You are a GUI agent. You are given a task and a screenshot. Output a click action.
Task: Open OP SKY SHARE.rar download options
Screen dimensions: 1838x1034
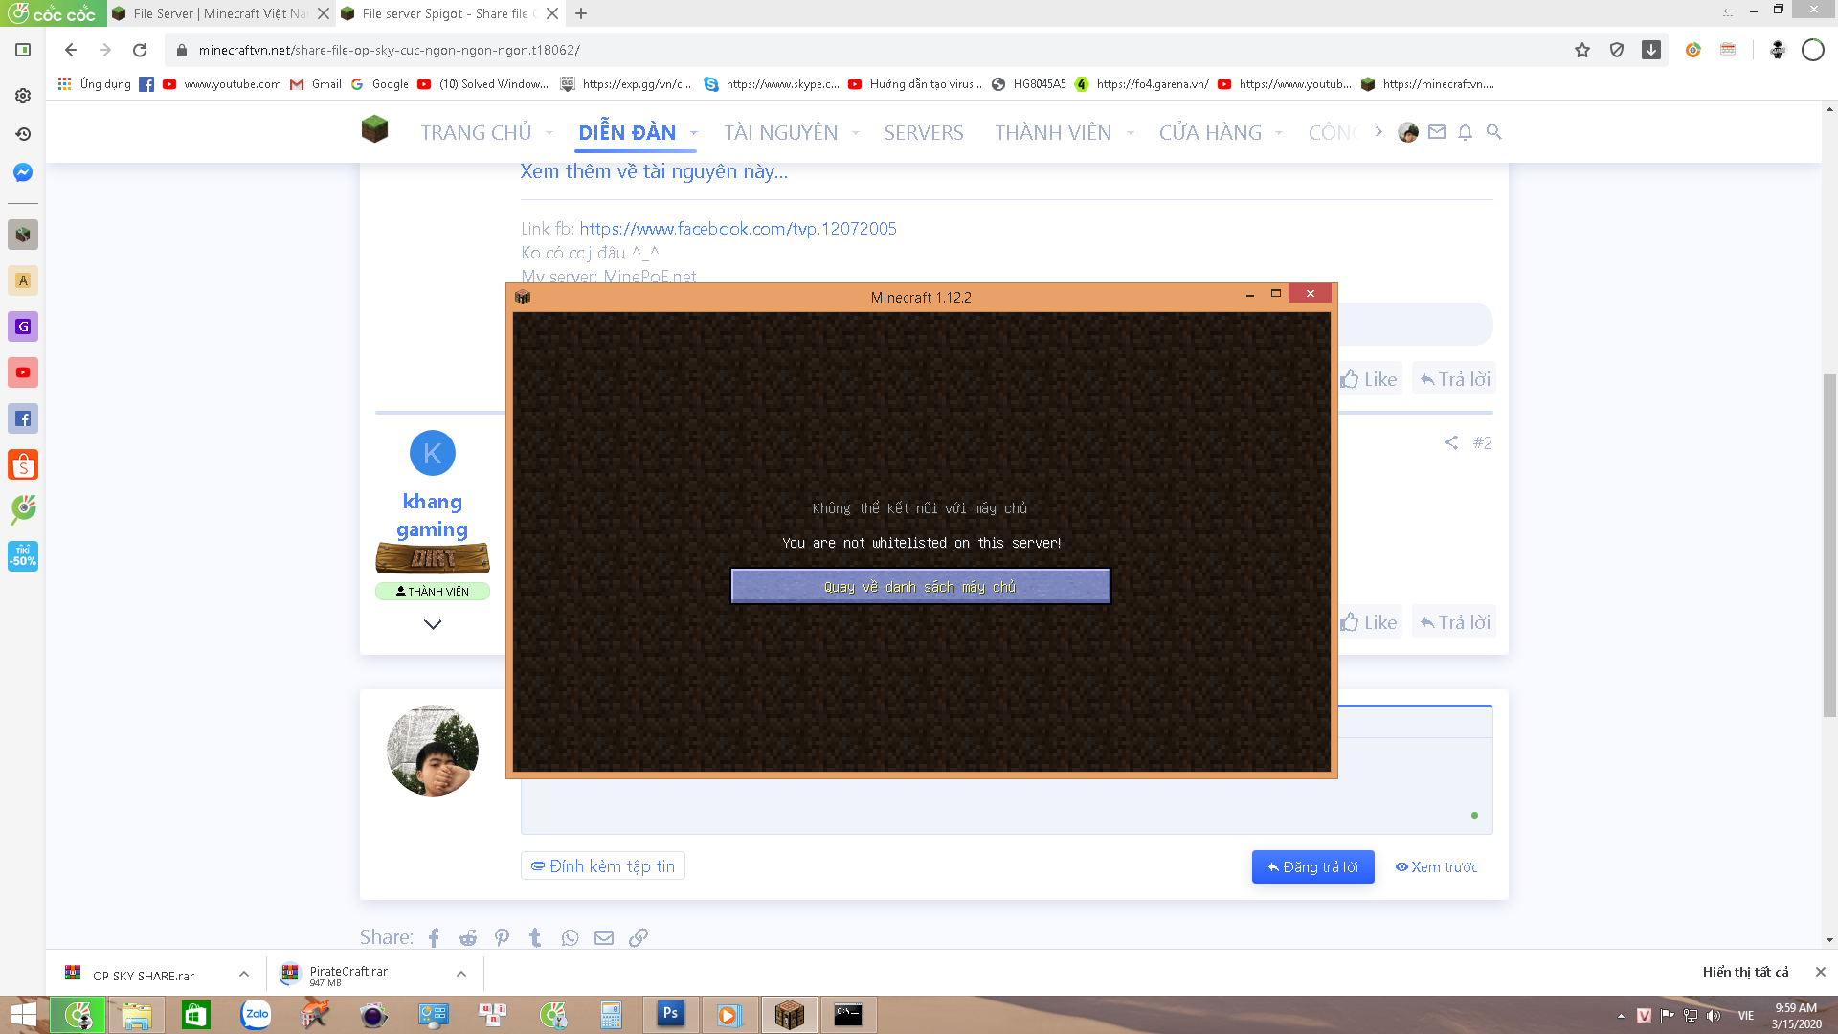coord(244,974)
